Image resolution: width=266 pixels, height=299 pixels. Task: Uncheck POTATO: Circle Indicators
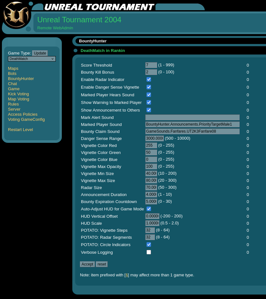(x=149, y=244)
